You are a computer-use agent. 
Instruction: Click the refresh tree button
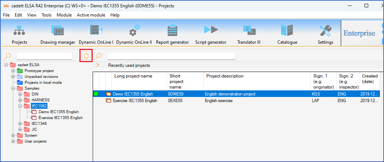point(86,56)
